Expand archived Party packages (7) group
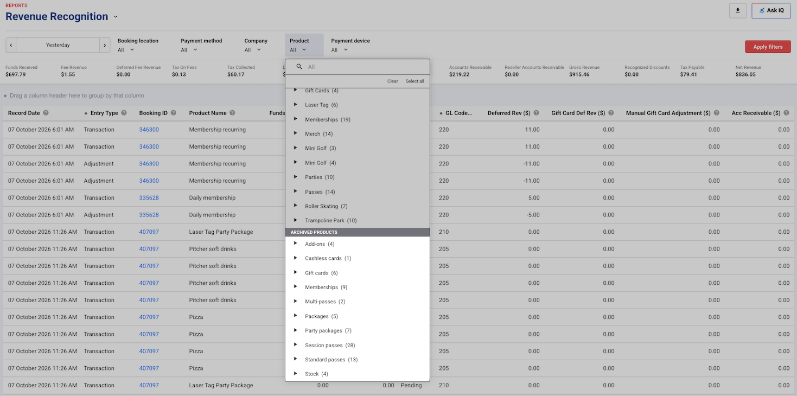The image size is (797, 396). click(295, 330)
